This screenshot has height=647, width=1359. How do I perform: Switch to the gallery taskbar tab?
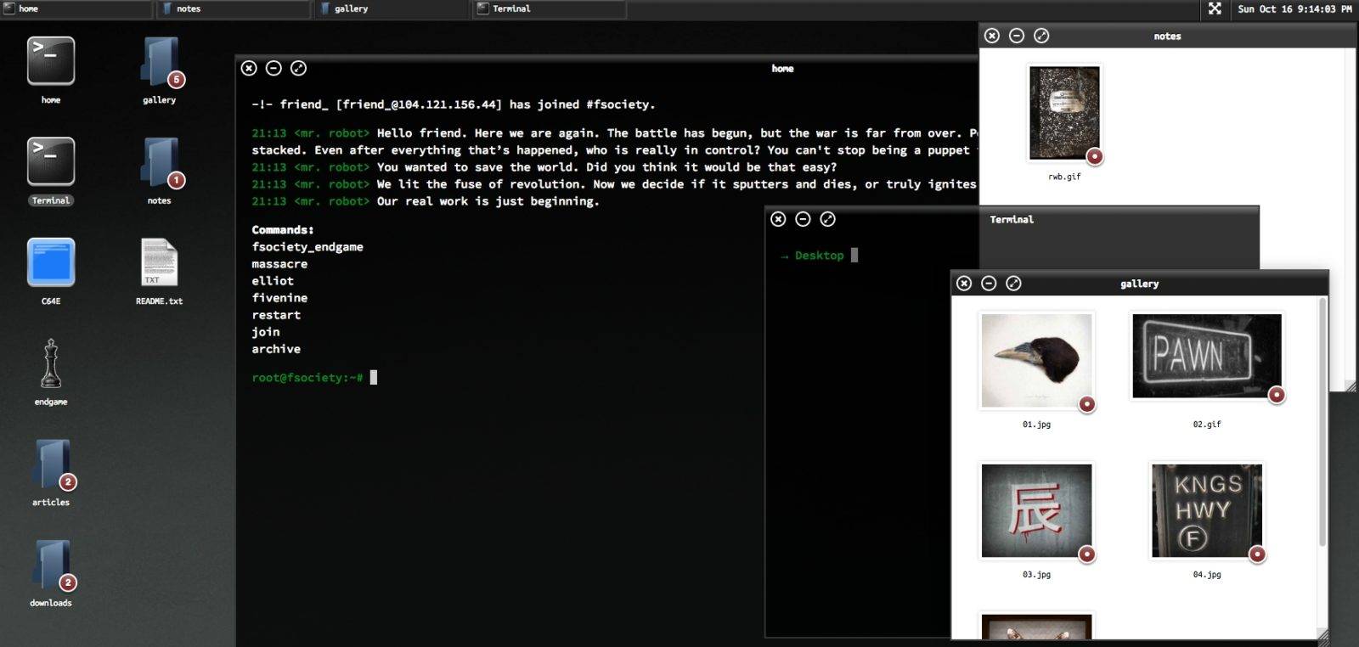coord(391,8)
